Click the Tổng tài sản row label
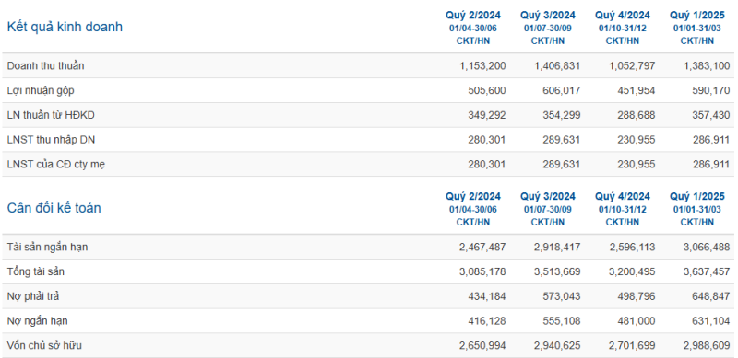738x358 pixels. (36, 271)
